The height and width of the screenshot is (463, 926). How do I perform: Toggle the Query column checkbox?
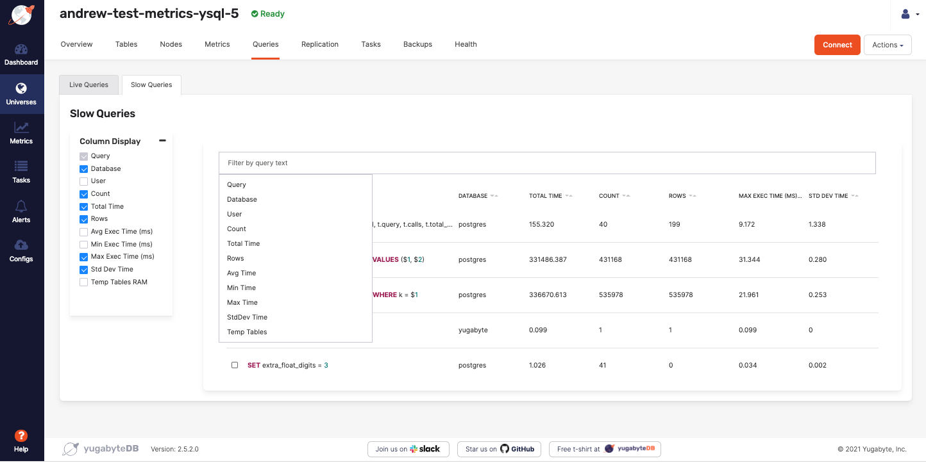point(83,156)
